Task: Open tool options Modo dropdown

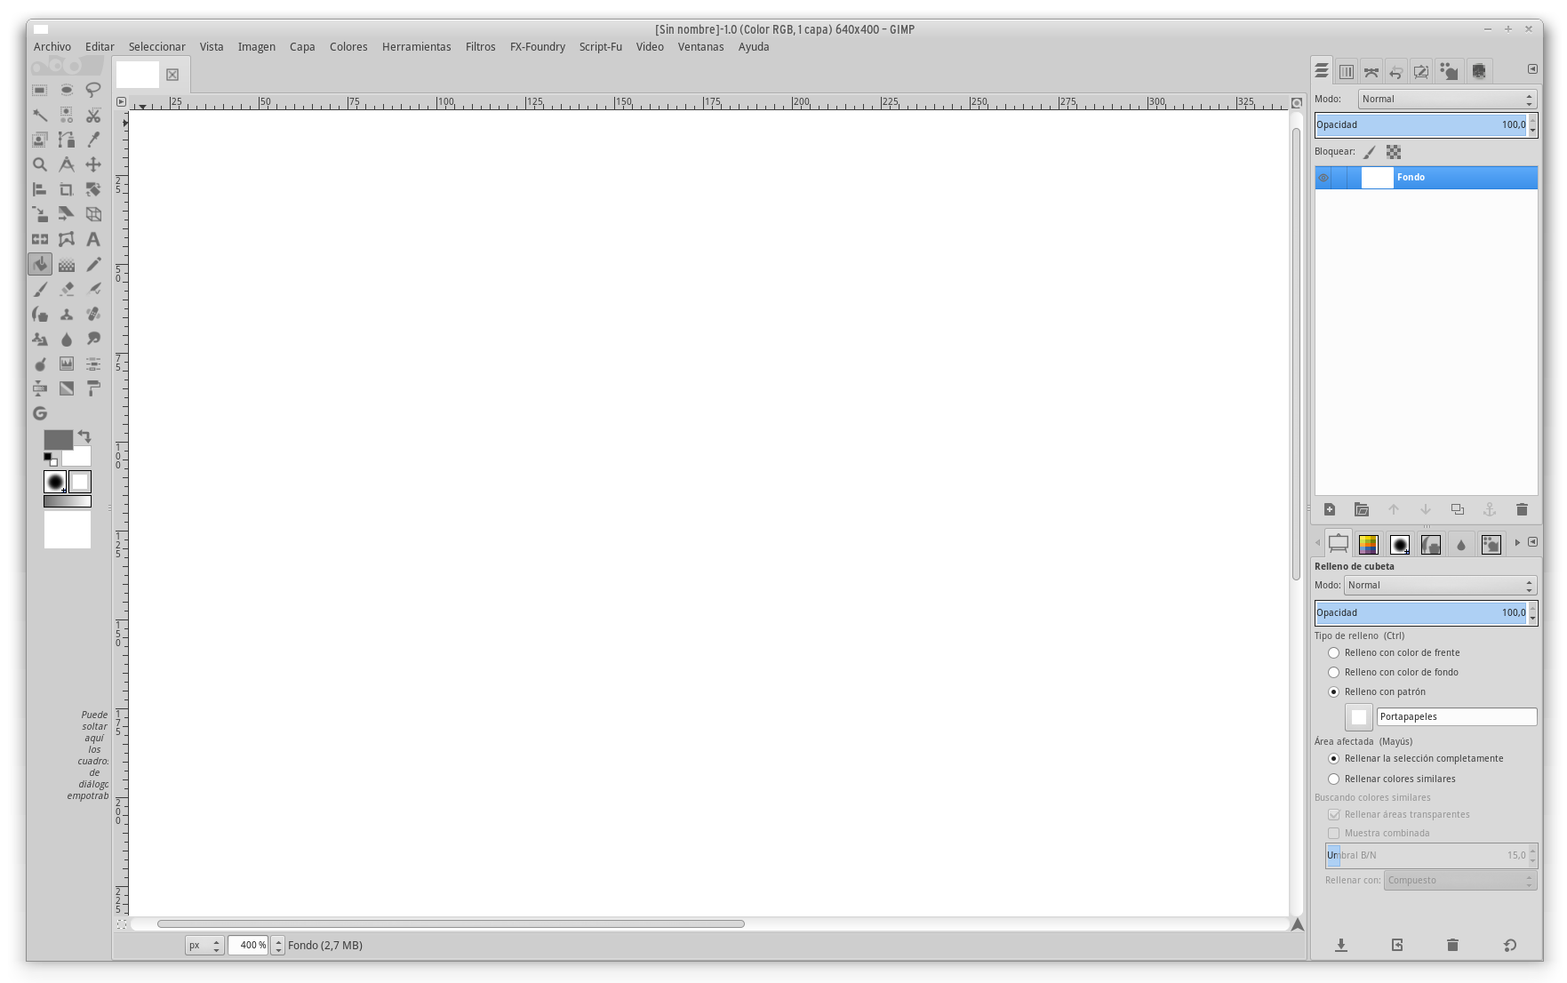Action: pos(1440,585)
